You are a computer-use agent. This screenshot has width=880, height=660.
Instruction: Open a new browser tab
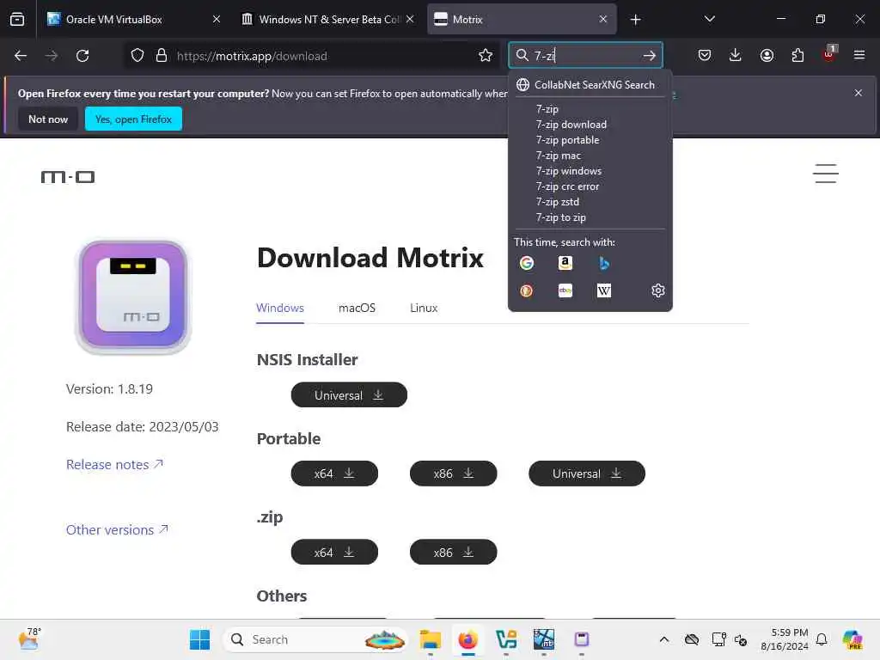pos(635,20)
